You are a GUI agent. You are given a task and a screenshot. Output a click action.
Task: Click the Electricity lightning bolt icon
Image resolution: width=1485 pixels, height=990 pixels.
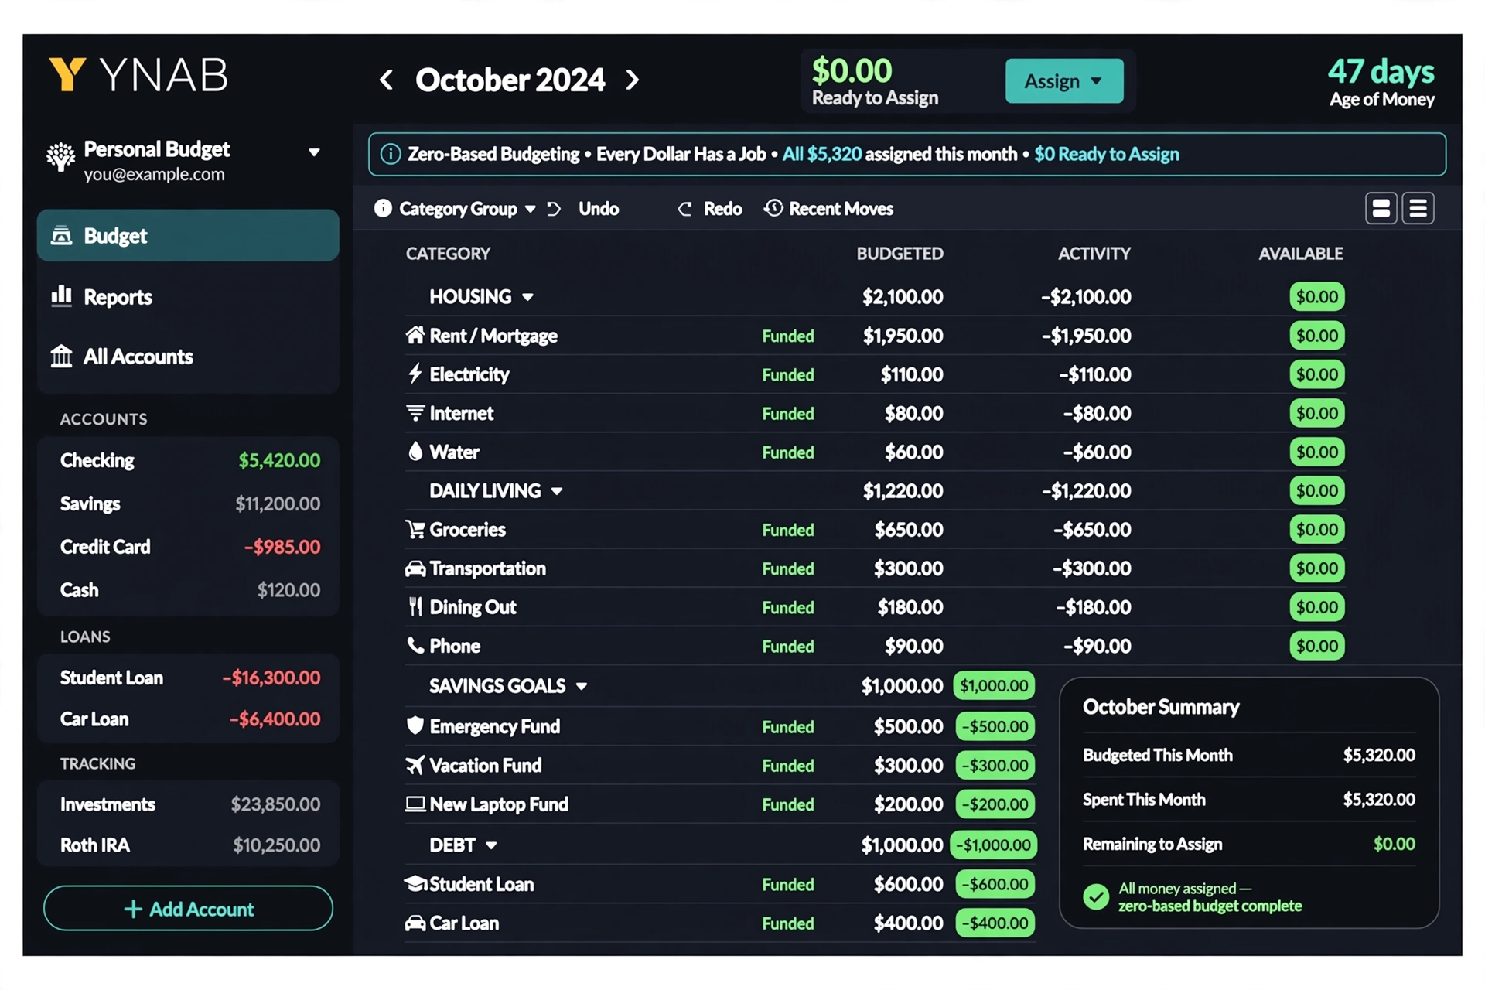click(x=415, y=374)
